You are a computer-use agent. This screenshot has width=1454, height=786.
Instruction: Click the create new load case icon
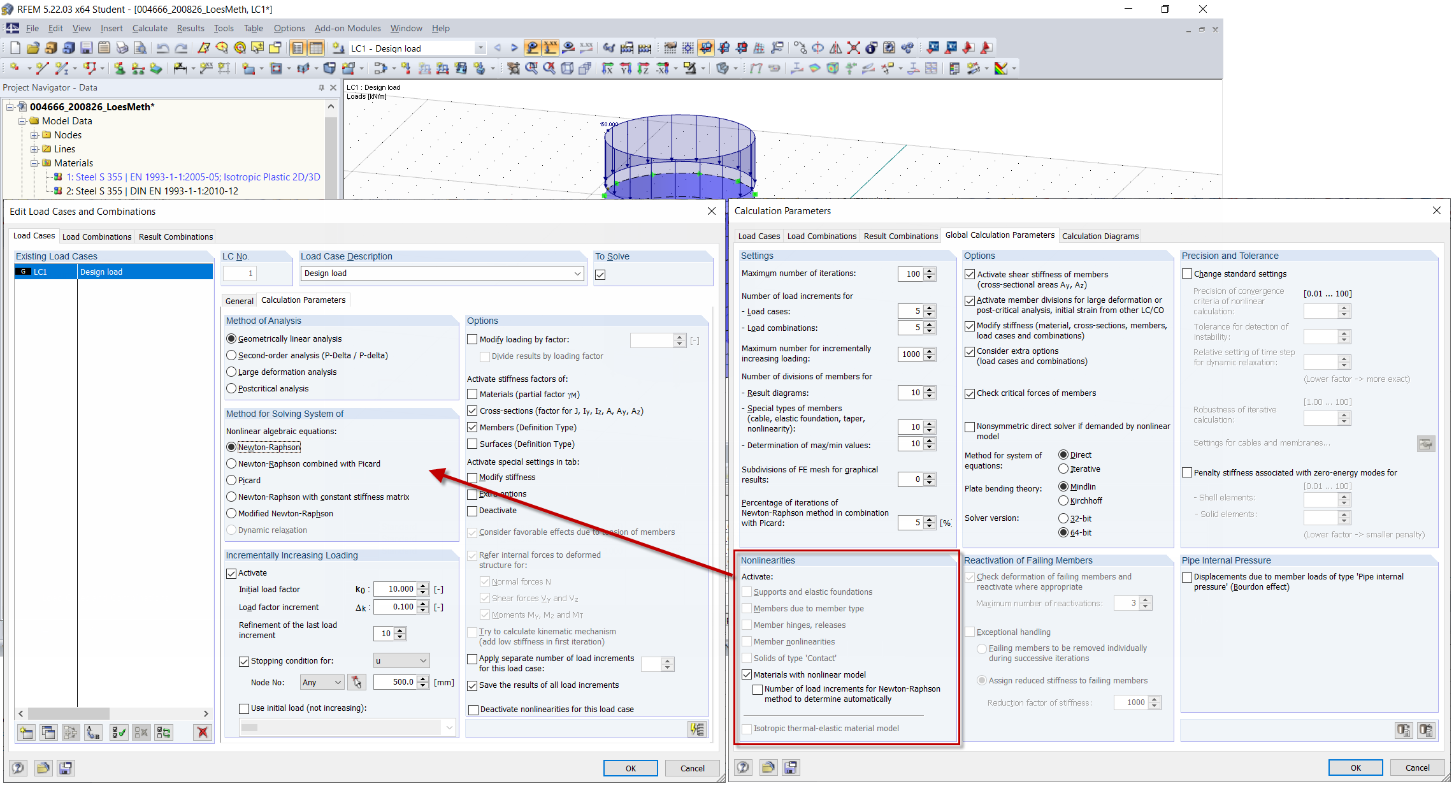point(26,732)
